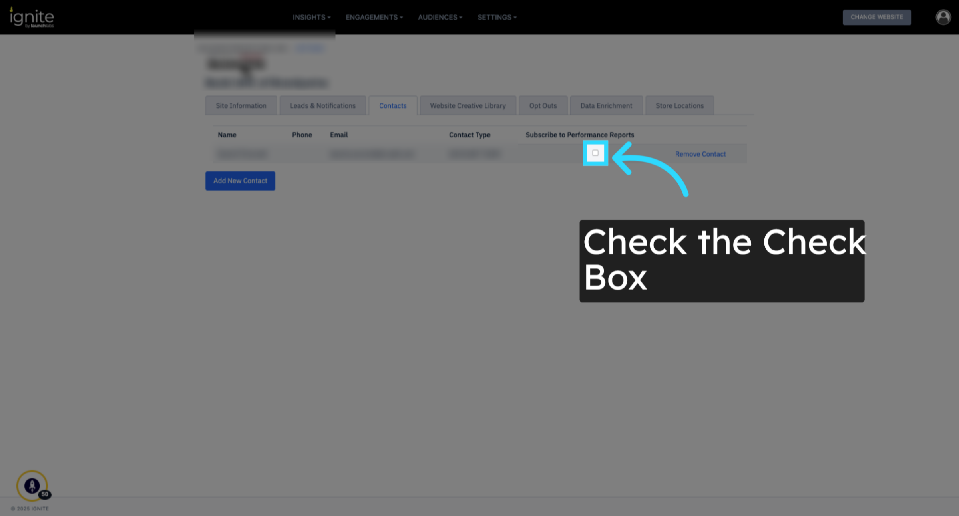Screen dimensions: 959x516
Task: Open the Data Enrichment tab
Action: (x=606, y=106)
